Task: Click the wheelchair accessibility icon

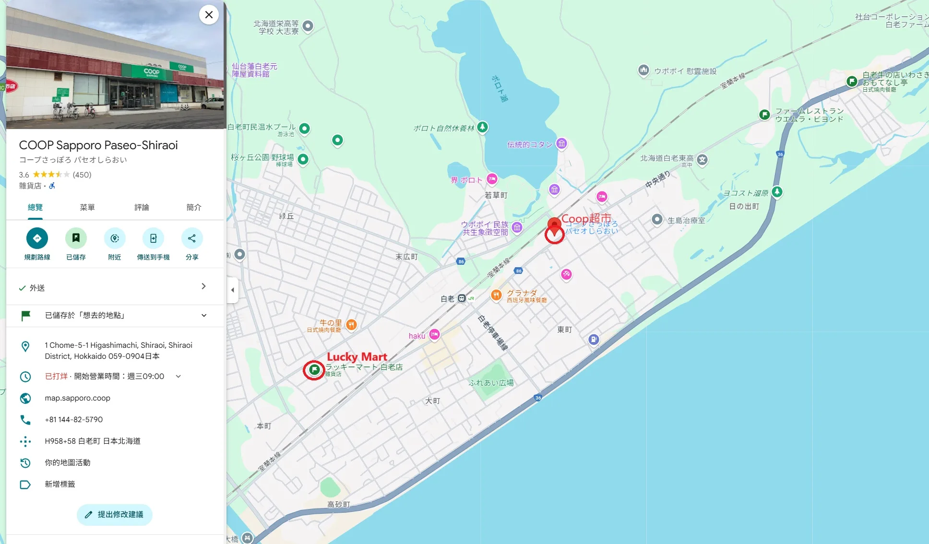Action: click(52, 186)
